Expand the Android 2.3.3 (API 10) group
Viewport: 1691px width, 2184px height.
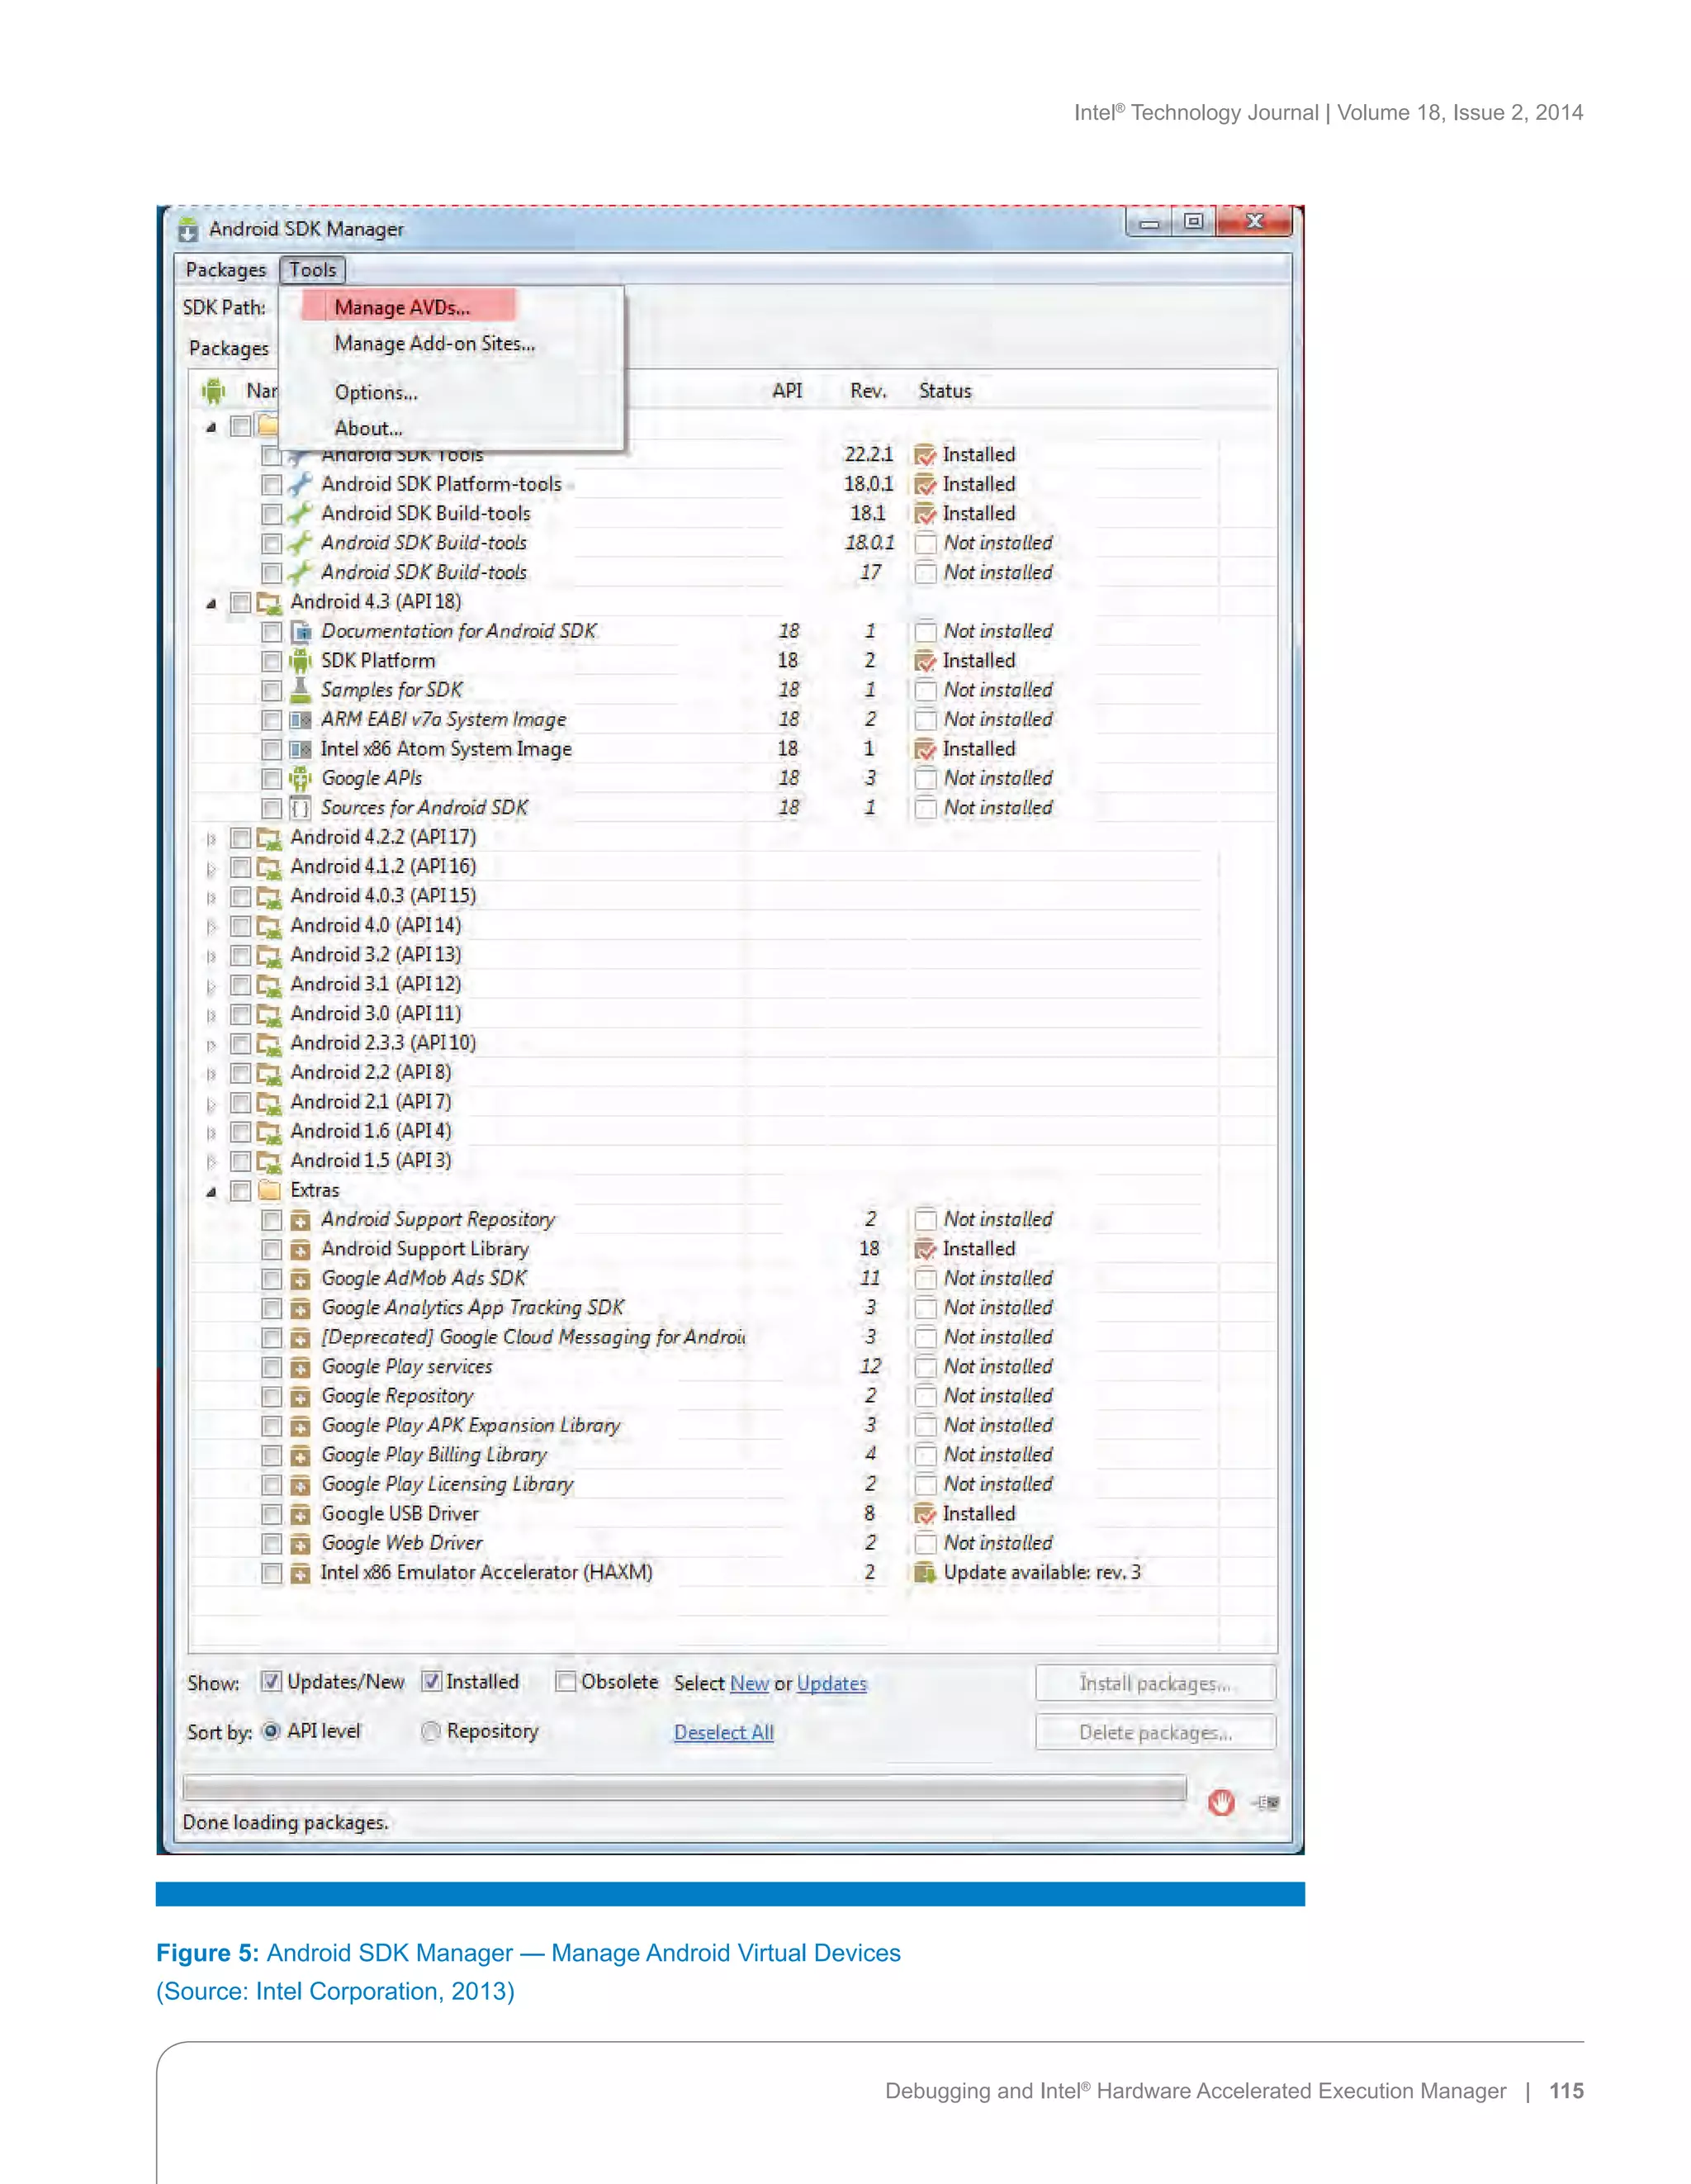tap(211, 1044)
